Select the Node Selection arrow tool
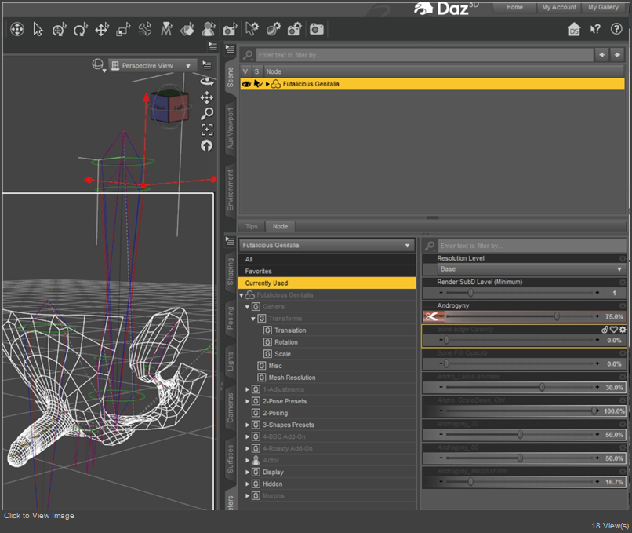The image size is (632, 533). [38, 30]
